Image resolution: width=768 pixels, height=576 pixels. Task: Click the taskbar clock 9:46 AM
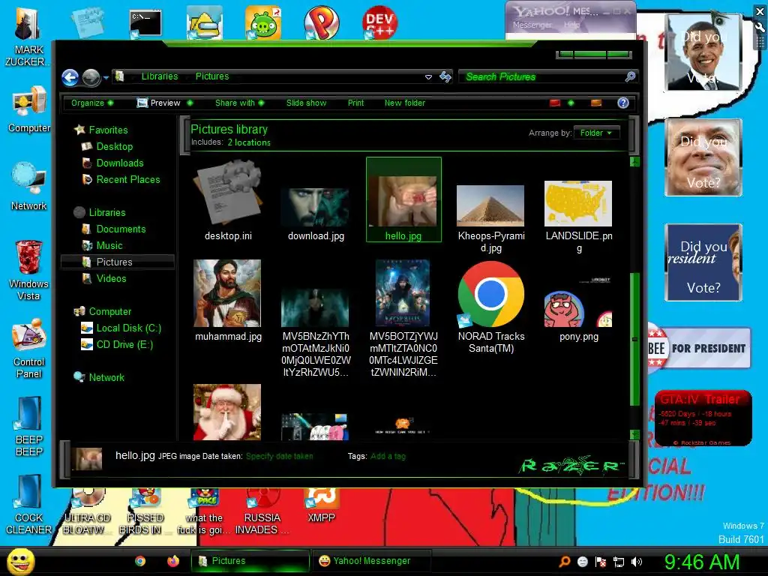coord(701,562)
